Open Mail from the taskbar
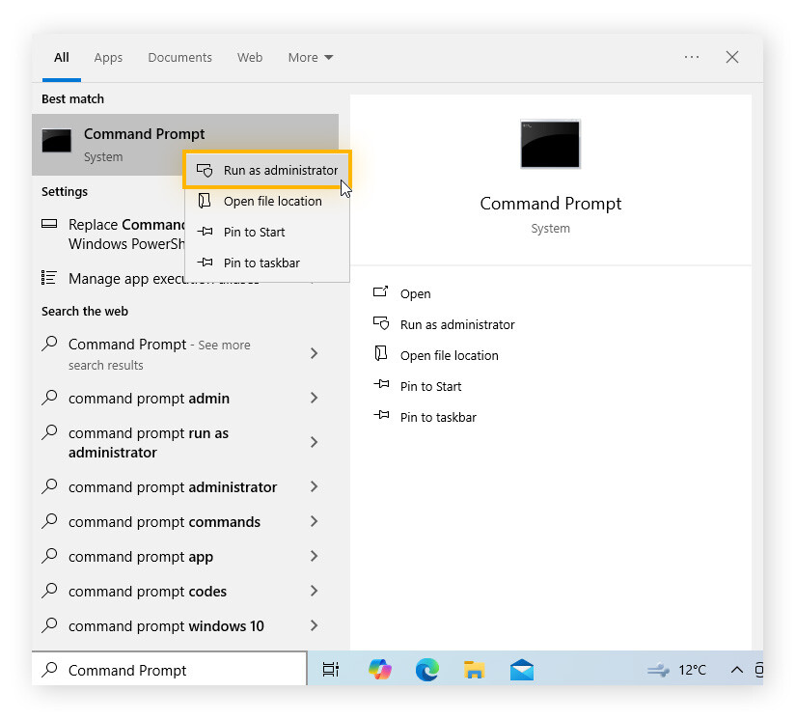Screen dimensions: 796x719 [x=521, y=669]
